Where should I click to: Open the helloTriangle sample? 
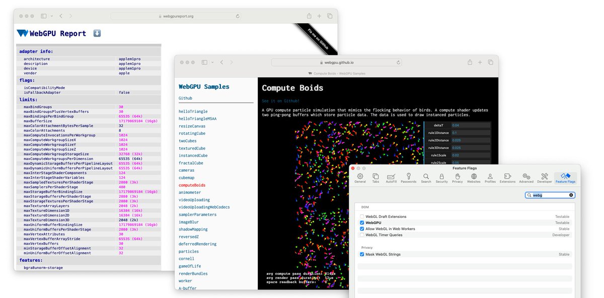point(193,111)
